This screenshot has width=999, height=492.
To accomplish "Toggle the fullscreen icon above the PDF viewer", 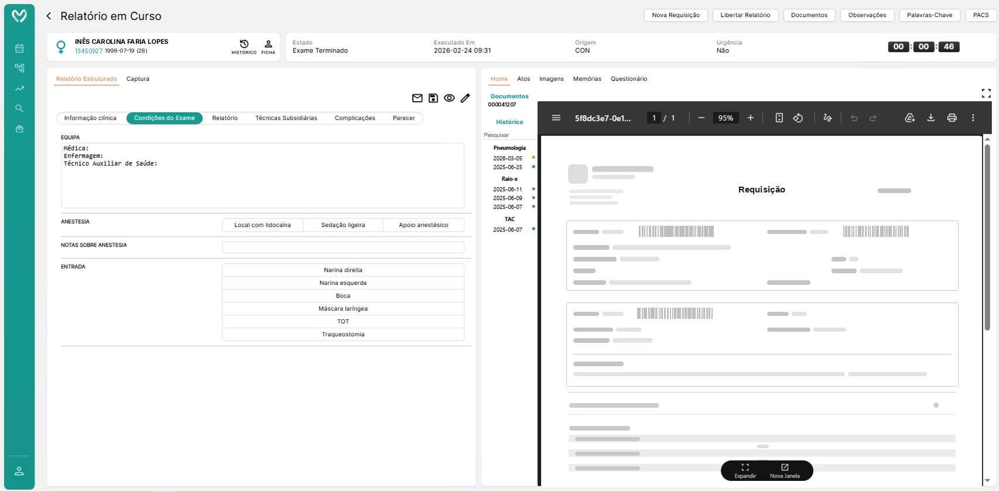I will pyautogui.click(x=986, y=93).
